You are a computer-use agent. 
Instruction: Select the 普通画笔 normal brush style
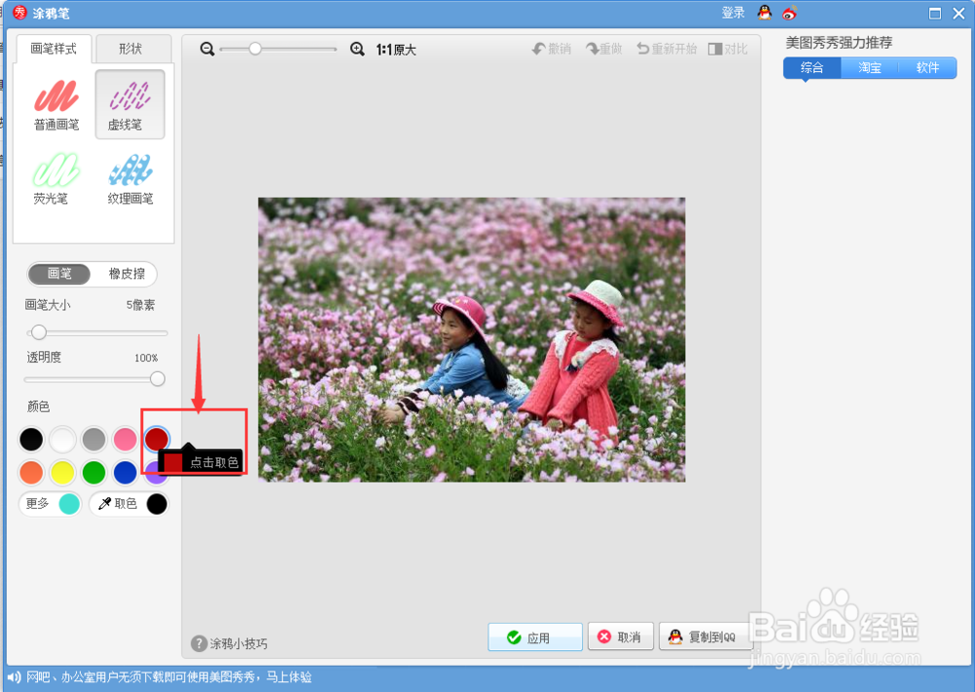click(57, 104)
